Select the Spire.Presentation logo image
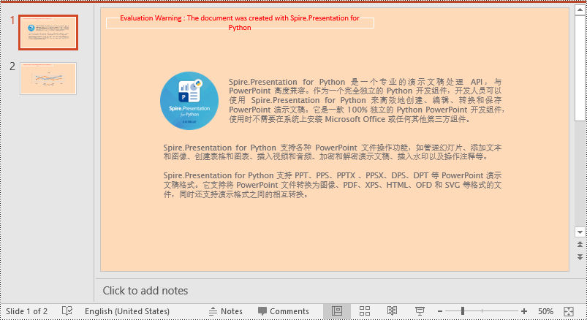Image resolution: width=587 pixels, height=320 pixels. tap(189, 101)
